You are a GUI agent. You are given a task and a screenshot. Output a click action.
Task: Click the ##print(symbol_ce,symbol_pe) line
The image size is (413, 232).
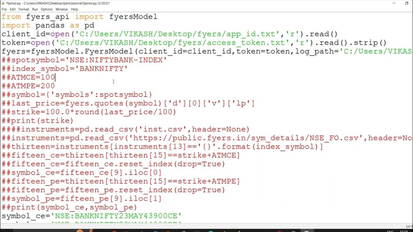pyautogui.click(x=69, y=208)
